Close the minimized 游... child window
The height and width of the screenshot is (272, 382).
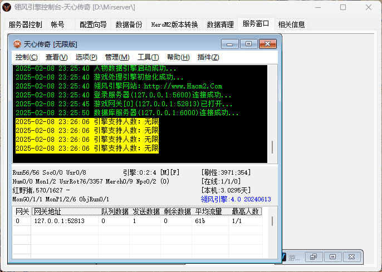coord(351,256)
